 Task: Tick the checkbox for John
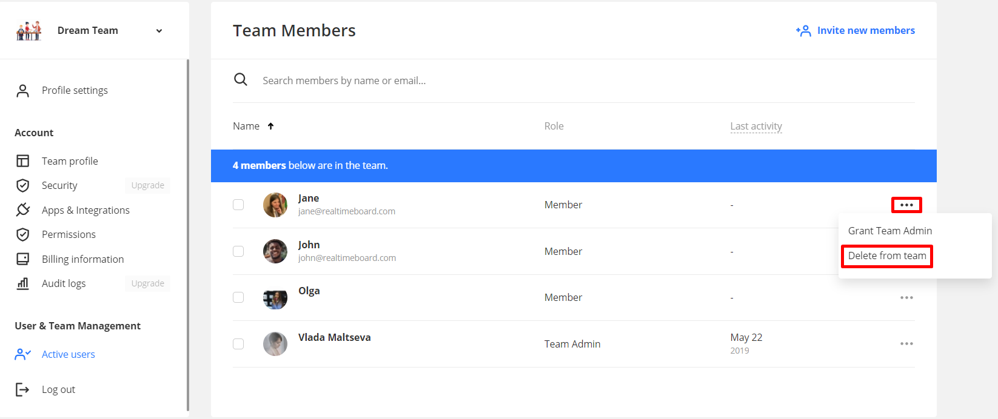(238, 251)
